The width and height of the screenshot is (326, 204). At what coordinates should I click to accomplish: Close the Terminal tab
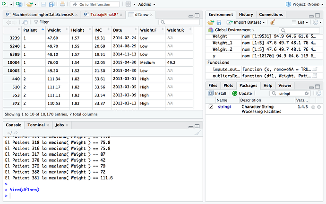(x=48, y=125)
